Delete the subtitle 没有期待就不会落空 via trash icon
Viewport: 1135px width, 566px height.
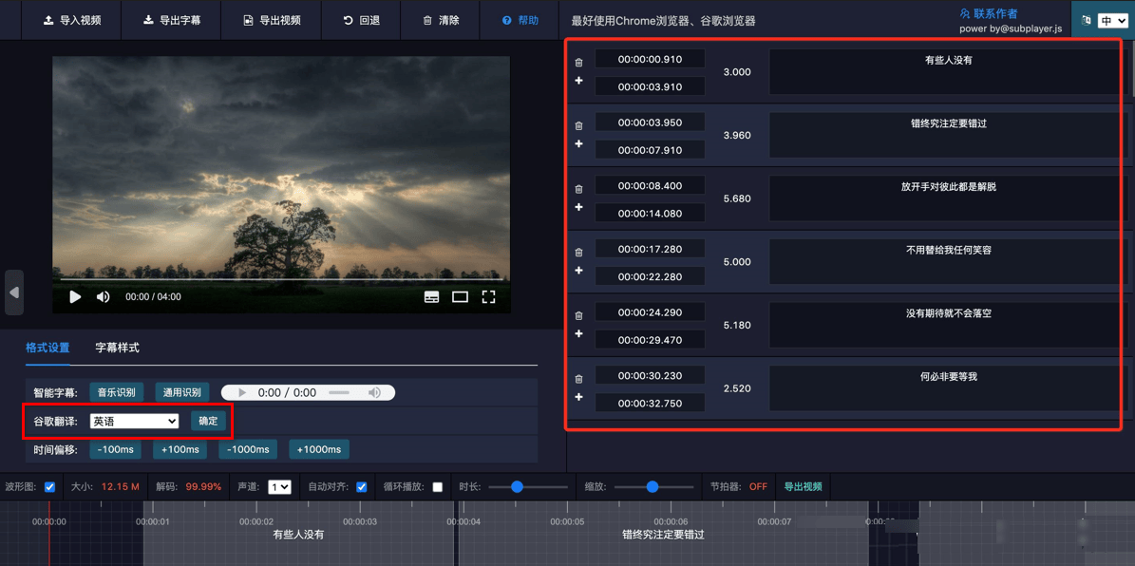pos(578,316)
